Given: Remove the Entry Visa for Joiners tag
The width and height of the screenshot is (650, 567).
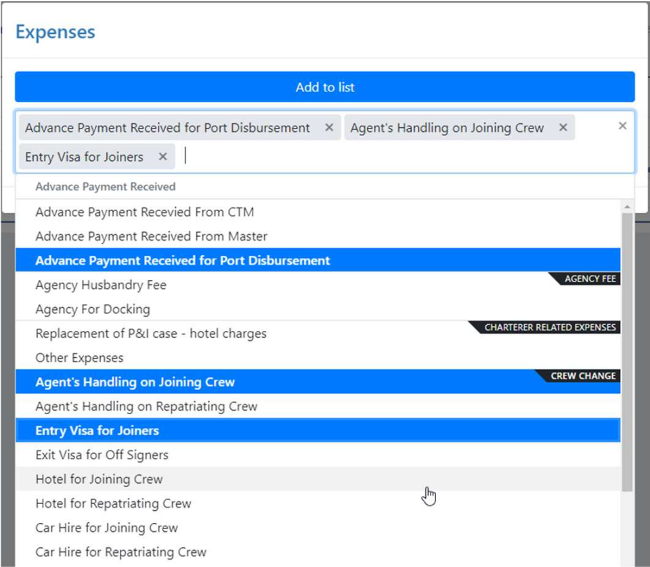Looking at the screenshot, I should coord(162,157).
